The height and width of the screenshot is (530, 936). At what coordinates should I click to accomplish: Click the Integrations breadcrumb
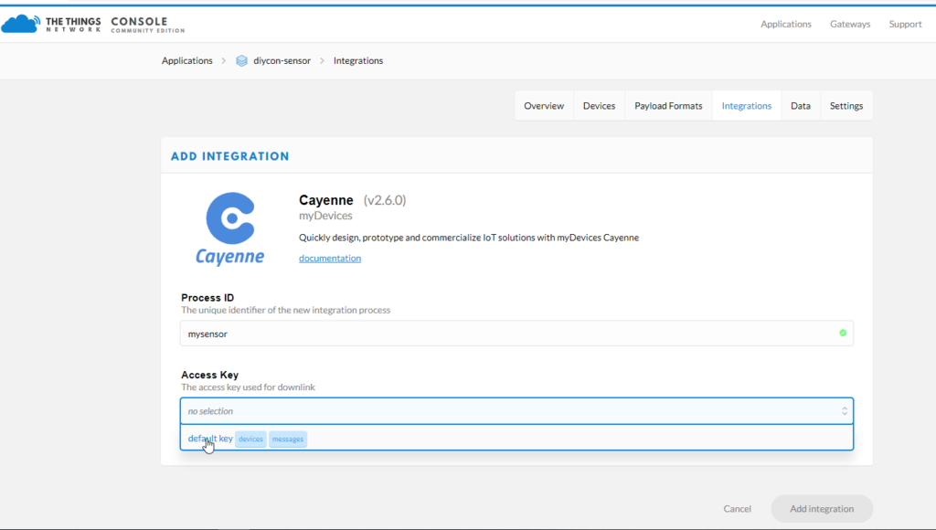(x=358, y=60)
